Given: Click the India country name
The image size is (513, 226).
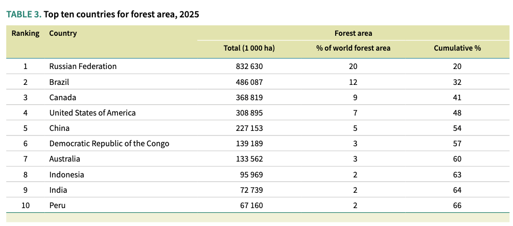Looking at the screenshot, I should tap(58, 190).
